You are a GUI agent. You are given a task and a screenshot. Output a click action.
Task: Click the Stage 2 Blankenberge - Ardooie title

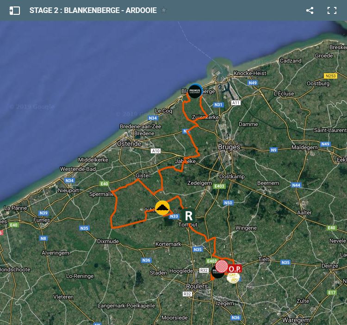(93, 10)
